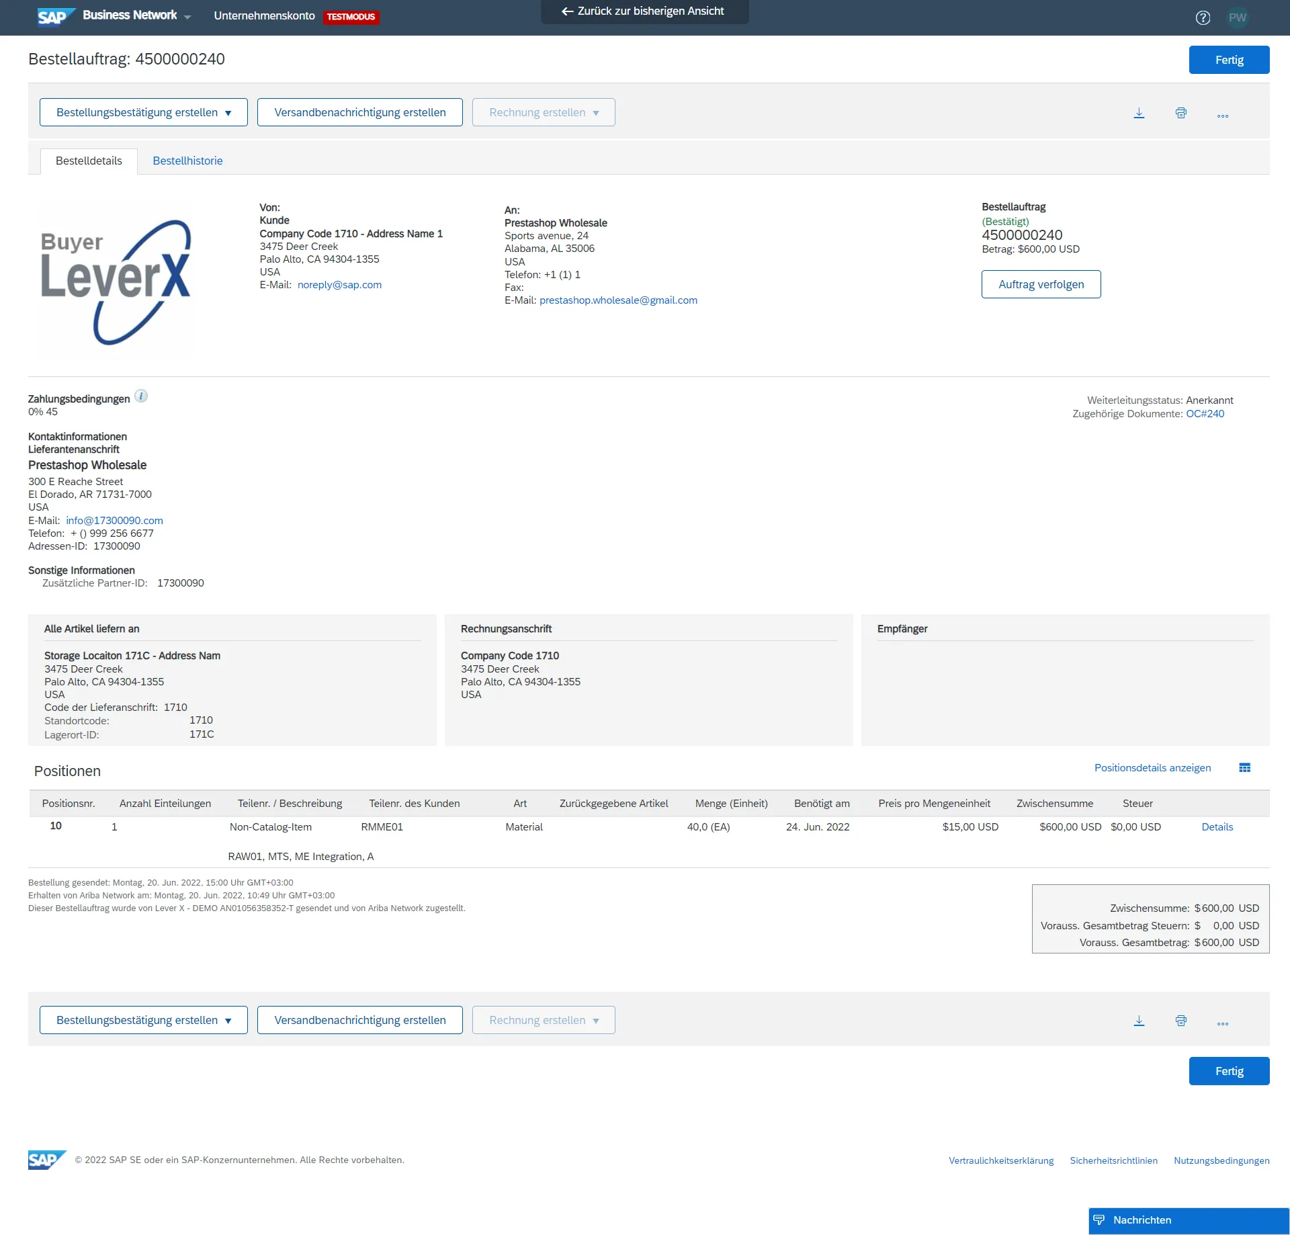This screenshot has width=1290, height=1235.
Task: Open the Nachrichten messages panel
Action: tap(1189, 1220)
